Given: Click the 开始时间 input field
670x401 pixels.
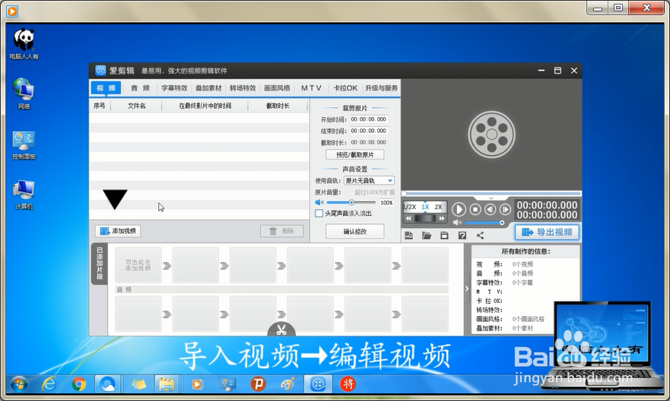Looking at the screenshot, I should pos(369,119).
